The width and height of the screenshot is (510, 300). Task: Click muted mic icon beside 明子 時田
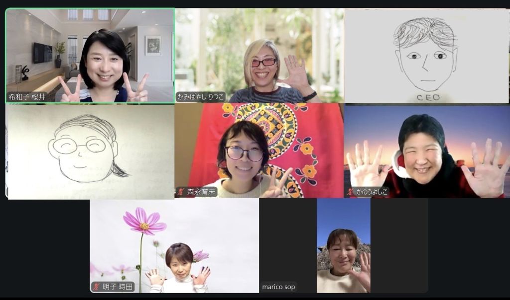pyautogui.click(x=97, y=287)
